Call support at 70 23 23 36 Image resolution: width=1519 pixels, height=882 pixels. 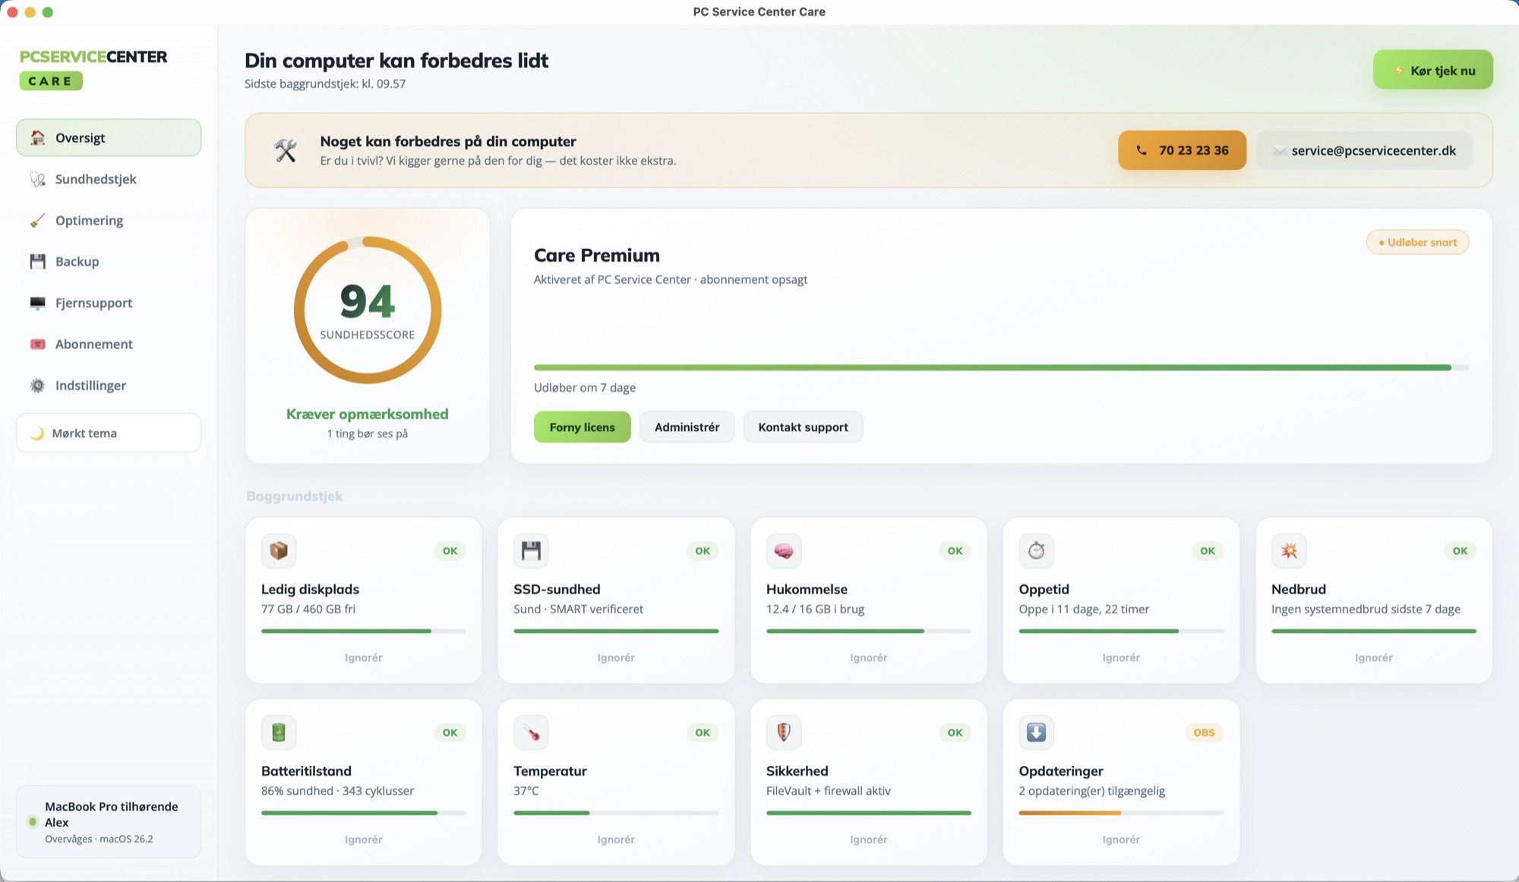(1182, 150)
